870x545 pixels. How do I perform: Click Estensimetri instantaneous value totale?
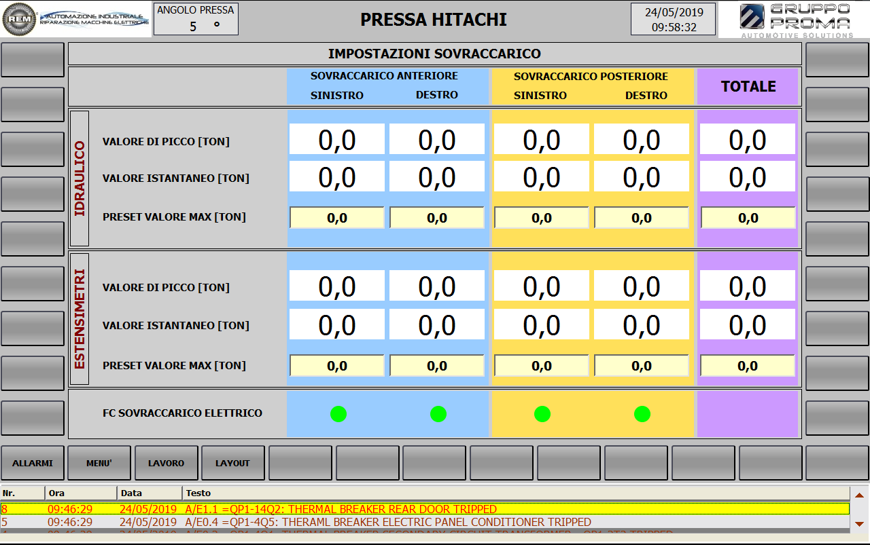[x=748, y=325]
